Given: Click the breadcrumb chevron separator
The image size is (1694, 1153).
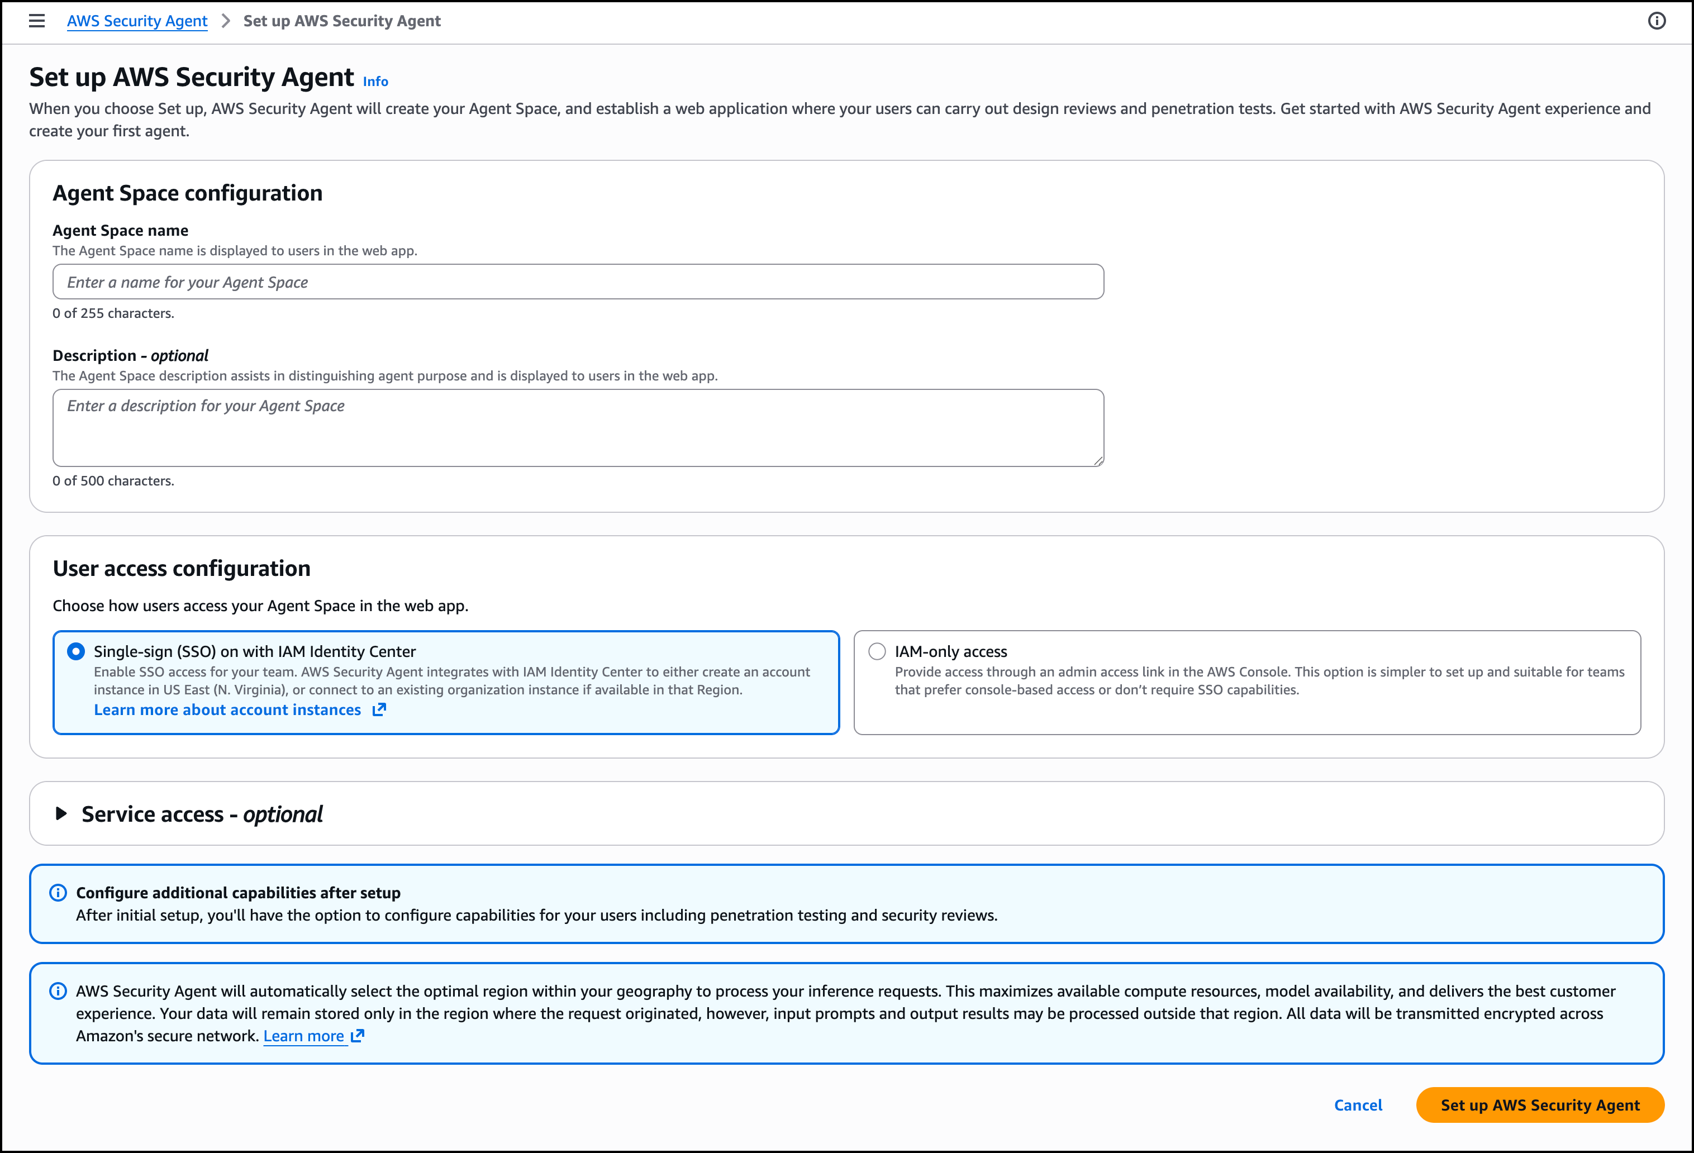Looking at the screenshot, I should click(x=225, y=21).
